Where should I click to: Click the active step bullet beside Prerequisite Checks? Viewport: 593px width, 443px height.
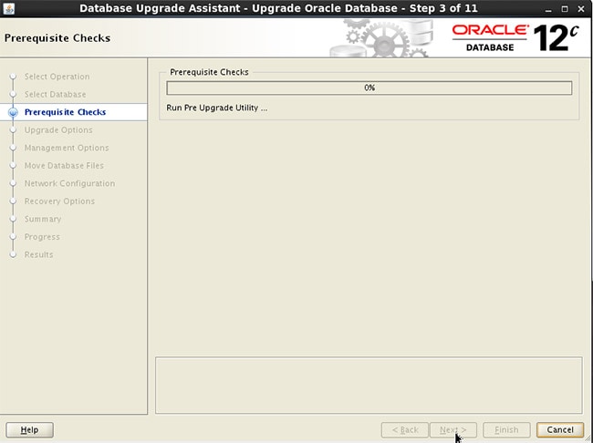(x=13, y=112)
